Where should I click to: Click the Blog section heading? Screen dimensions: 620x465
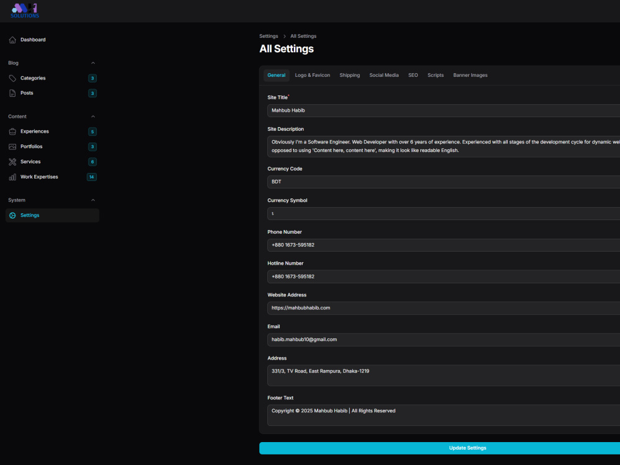(14, 63)
